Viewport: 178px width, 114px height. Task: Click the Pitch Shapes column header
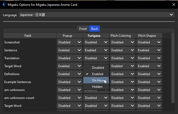click(147, 36)
